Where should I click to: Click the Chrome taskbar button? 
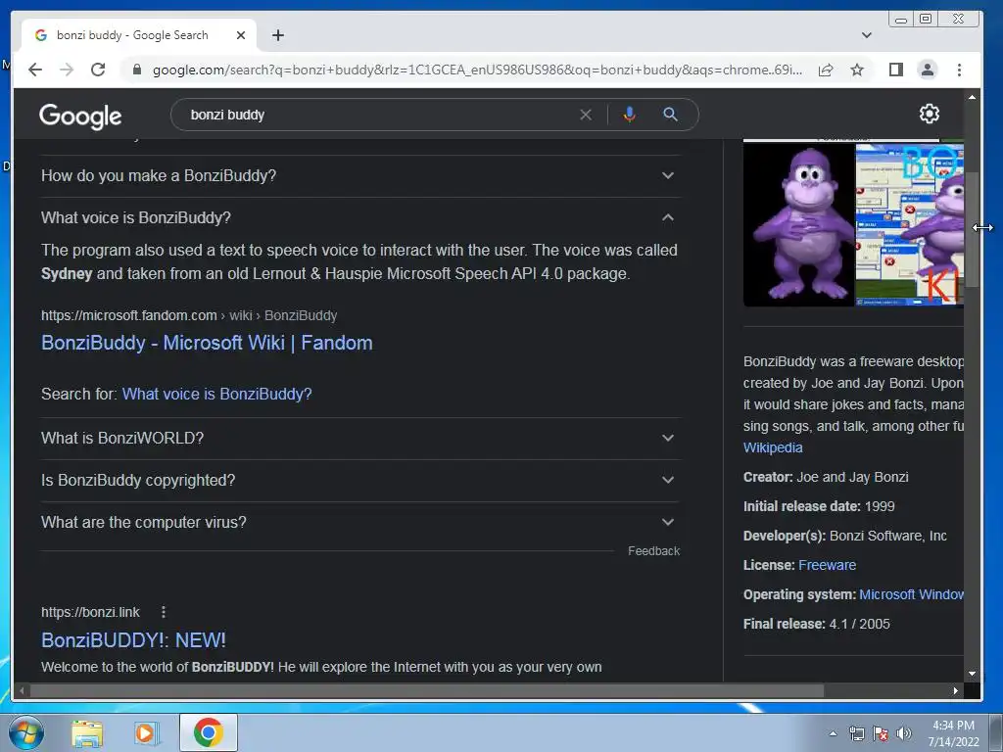209,732
